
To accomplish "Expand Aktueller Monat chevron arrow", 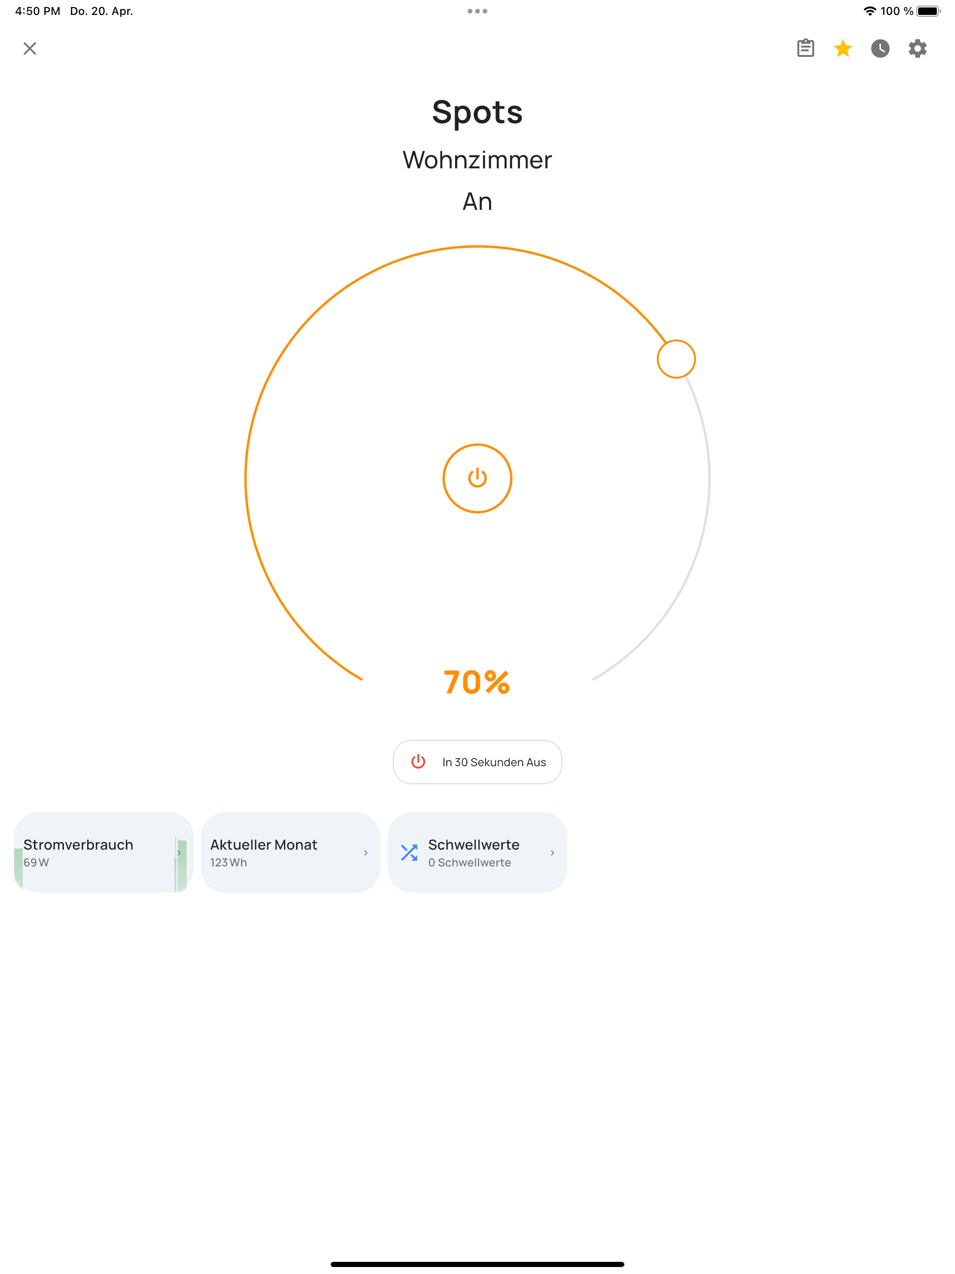I will click(366, 853).
